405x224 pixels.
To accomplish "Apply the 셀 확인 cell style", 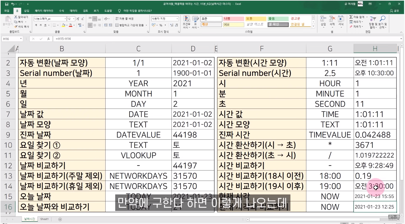I will (278, 24).
